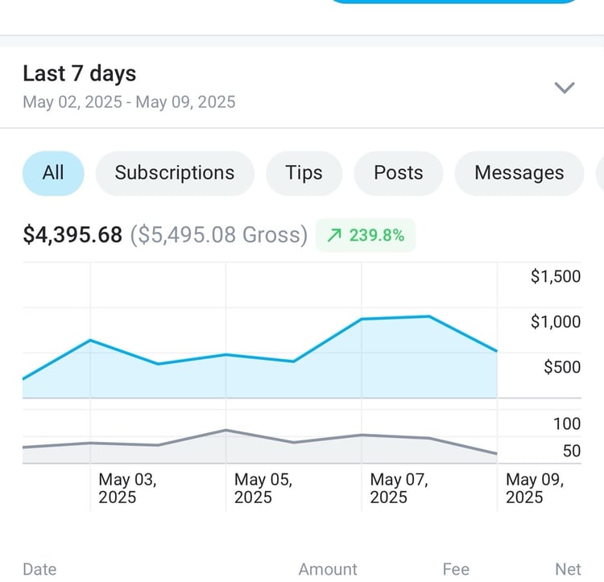Click the Amount column header
The width and height of the screenshot is (604, 582).
[x=328, y=569]
